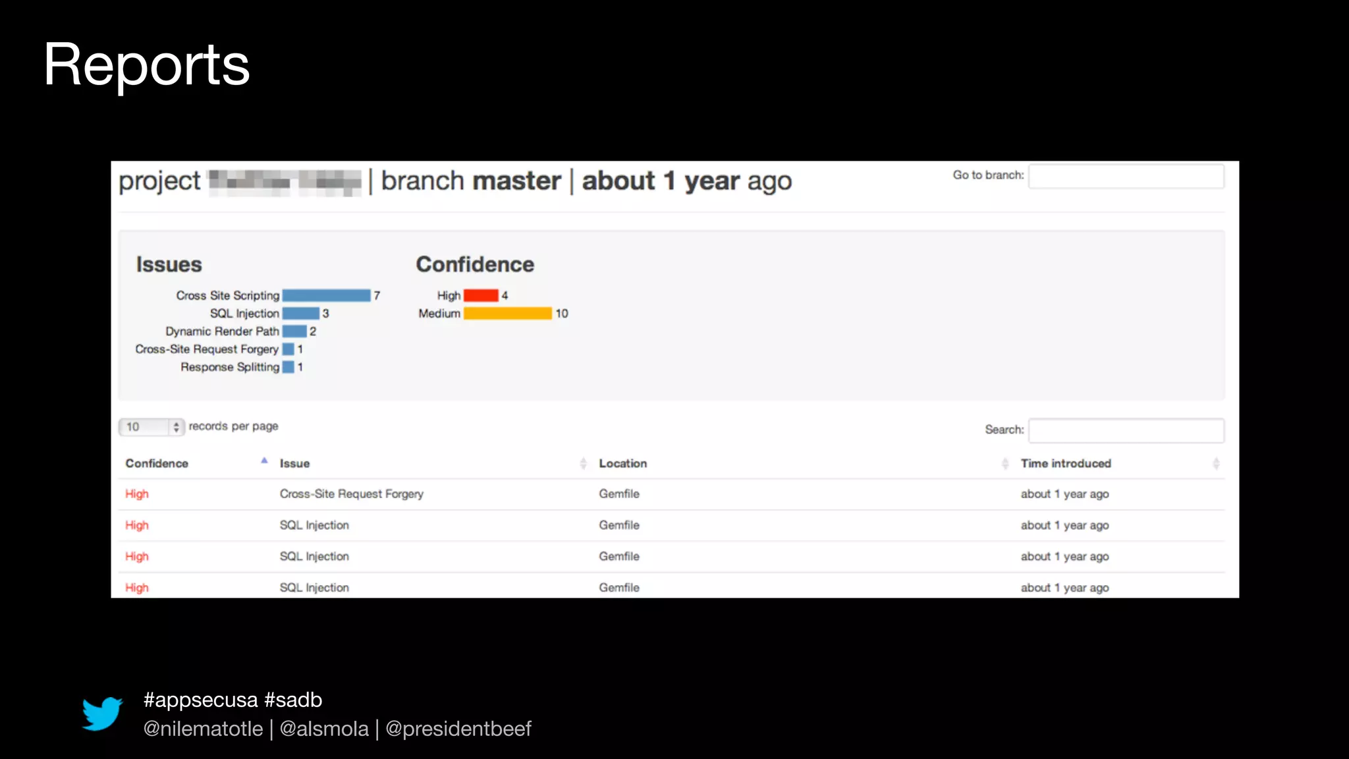
Task: Click the Dynamic Render Path bar
Action: point(294,331)
